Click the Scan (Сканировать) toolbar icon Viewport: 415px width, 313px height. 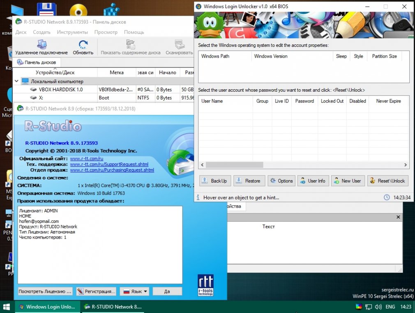(x=179, y=44)
